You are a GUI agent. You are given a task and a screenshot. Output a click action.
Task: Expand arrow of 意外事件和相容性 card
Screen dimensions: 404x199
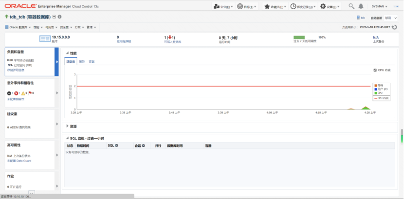(57, 93)
